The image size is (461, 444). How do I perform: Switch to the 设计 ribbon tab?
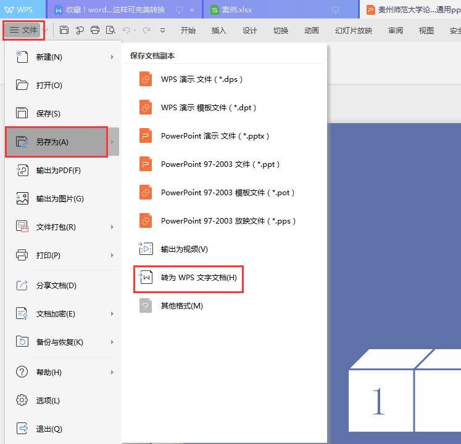249,31
